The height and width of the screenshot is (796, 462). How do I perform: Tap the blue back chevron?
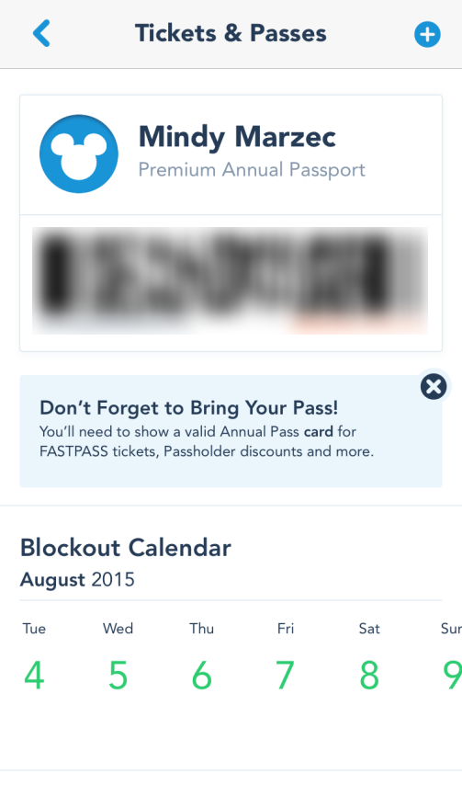click(x=41, y=33)
